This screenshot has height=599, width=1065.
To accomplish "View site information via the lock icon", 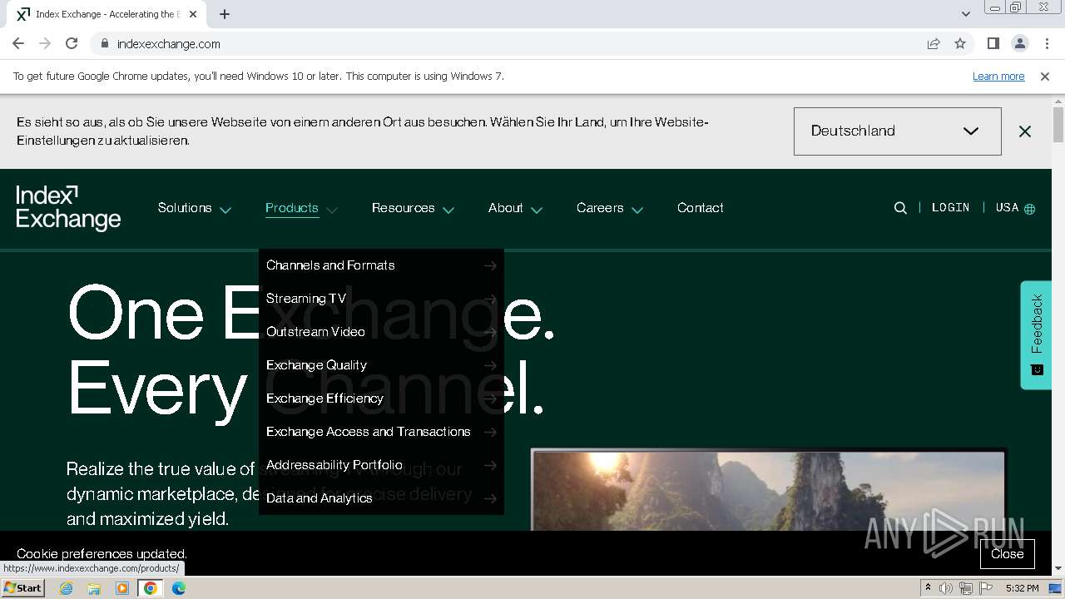I will tap(104, 43).
